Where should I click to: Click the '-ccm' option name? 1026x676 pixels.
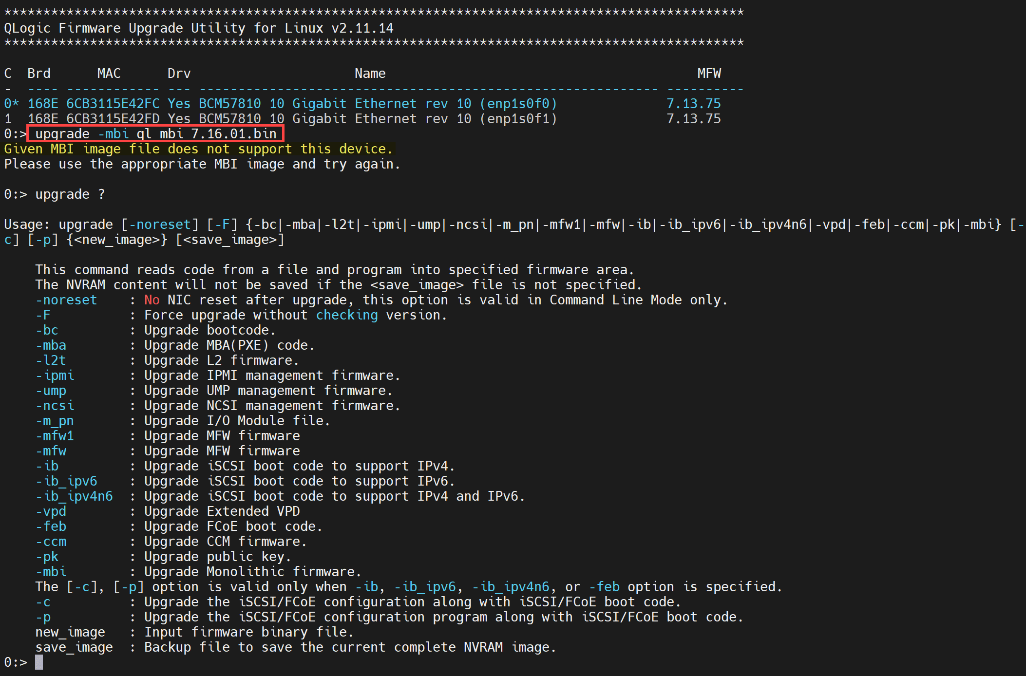50,542
